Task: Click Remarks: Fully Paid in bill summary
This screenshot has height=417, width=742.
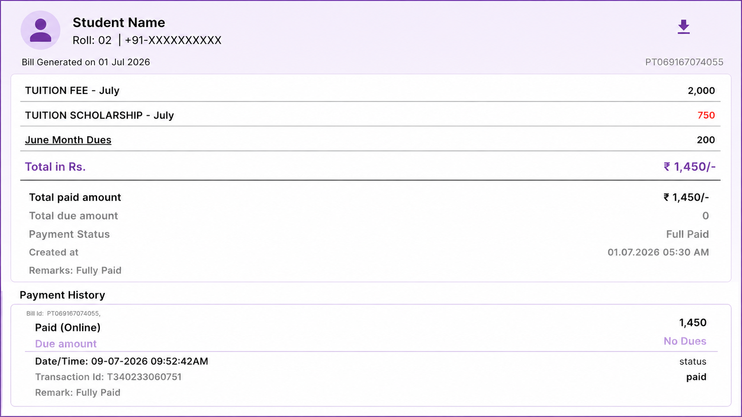Action: [x=75, y=270]
